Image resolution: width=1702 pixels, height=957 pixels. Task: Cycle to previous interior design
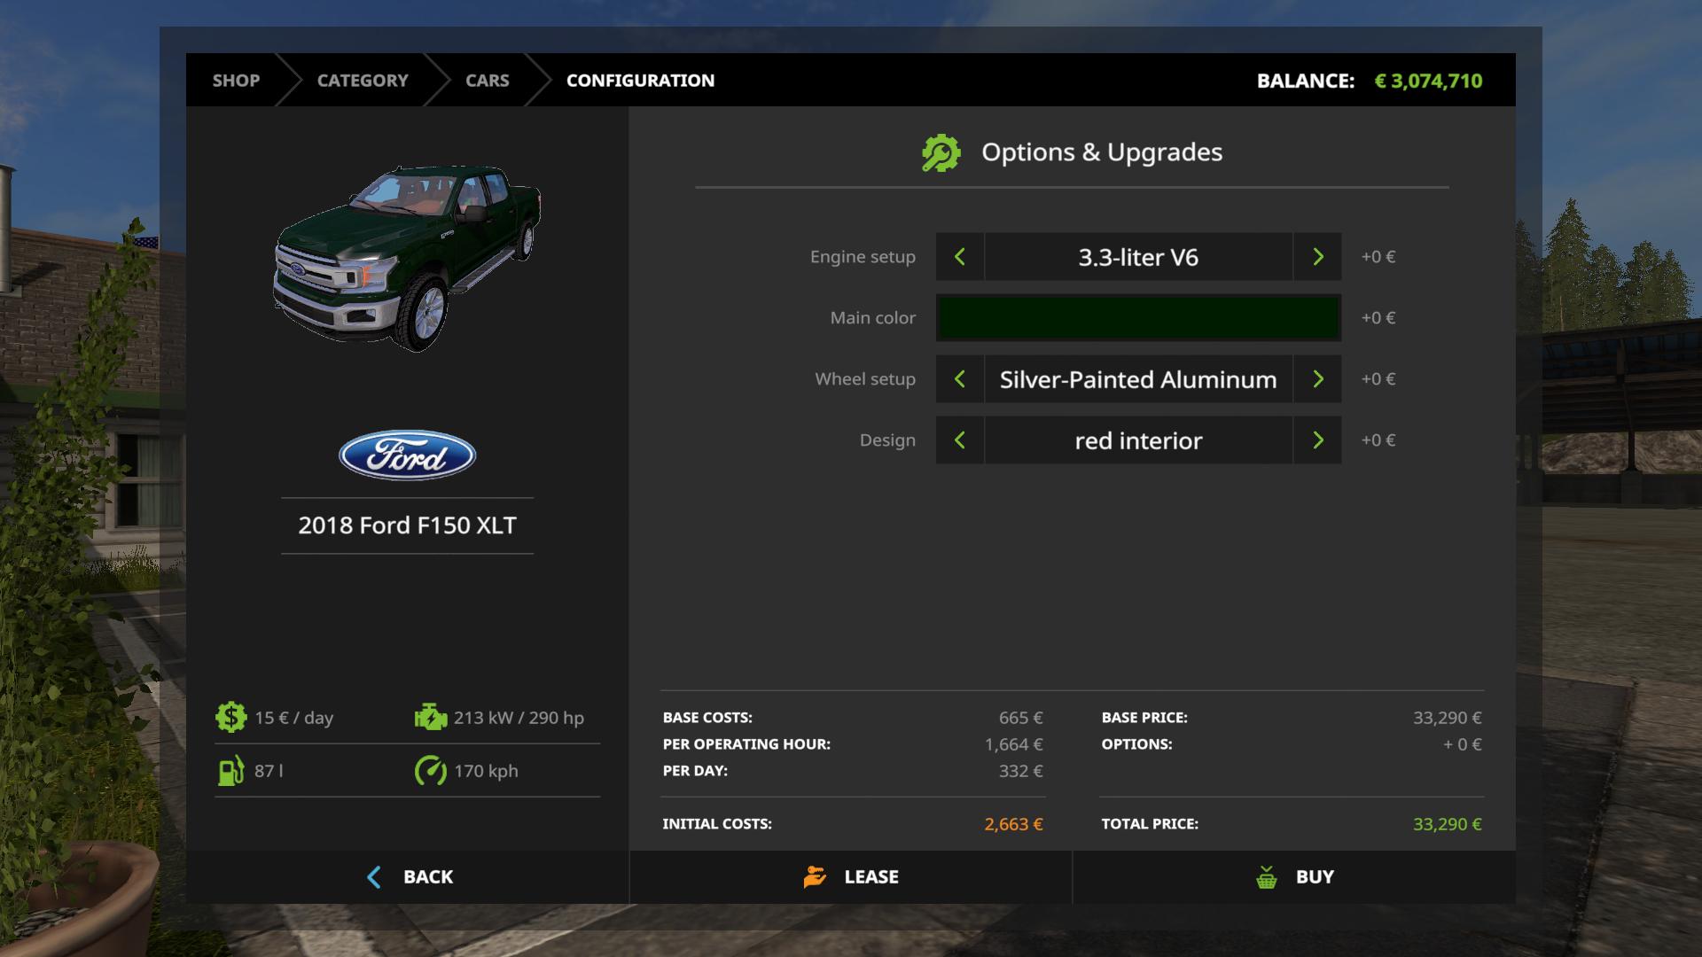[x=959, y=440]
